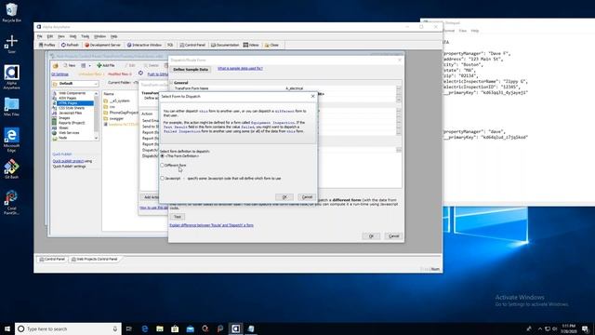
Task: Select the This Form Definition radio option
Action: coord(163,156)
